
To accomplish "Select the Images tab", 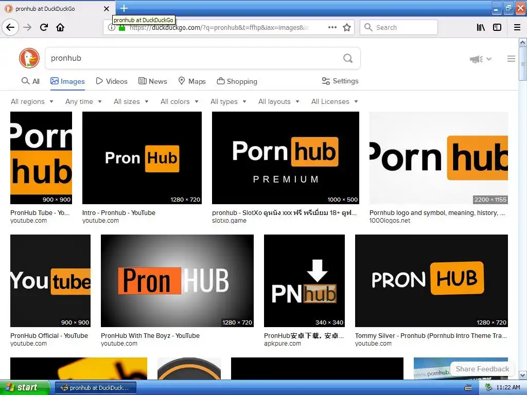I will coord(67,81).
